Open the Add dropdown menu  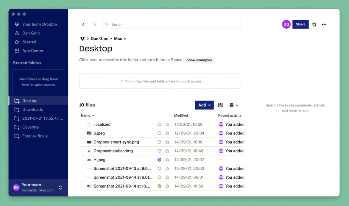204,105
